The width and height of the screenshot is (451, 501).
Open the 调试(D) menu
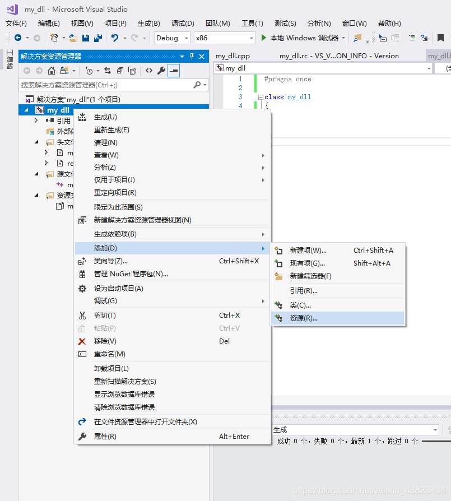click(x=183, y=24)
